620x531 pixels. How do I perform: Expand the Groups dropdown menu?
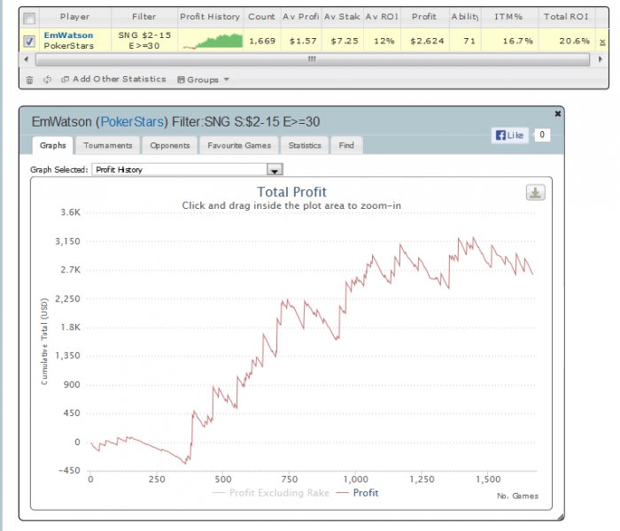click(x=203, y=80)
